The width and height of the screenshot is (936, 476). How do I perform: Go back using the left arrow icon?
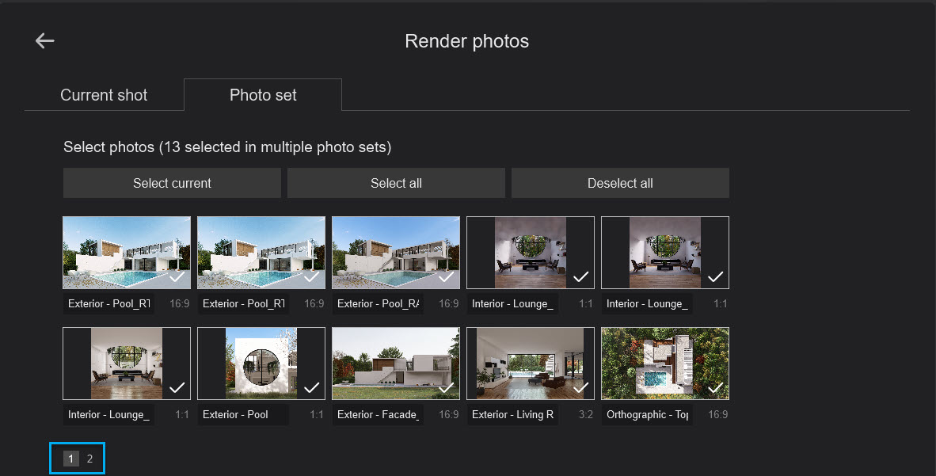coord(45,41)
